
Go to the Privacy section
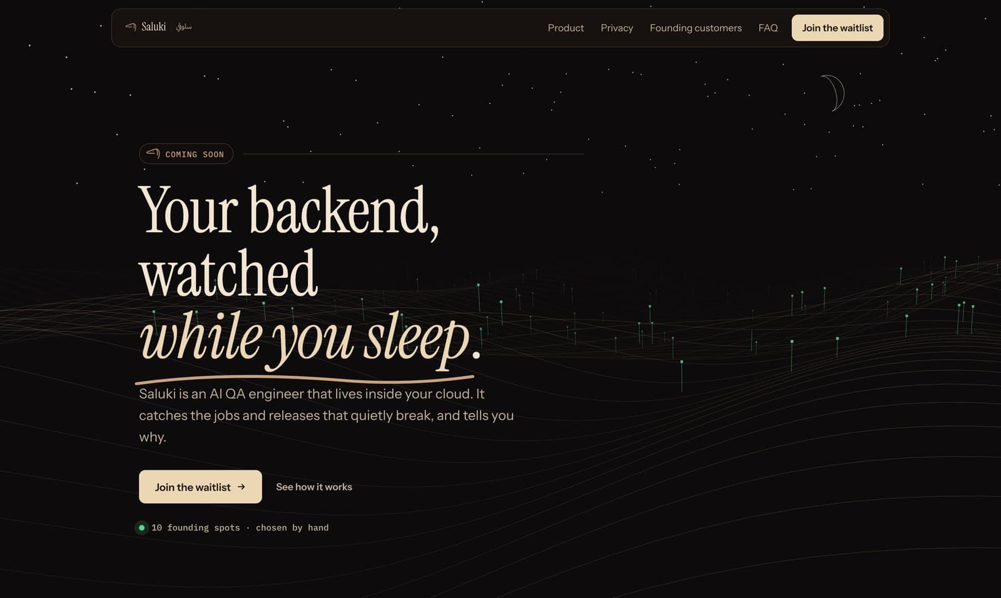click(x=617, y=28)
